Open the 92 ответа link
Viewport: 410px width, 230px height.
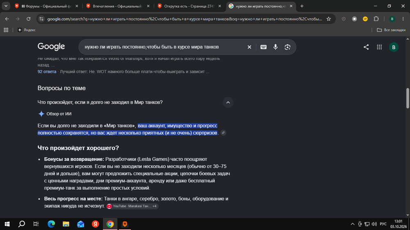point(47,72)
